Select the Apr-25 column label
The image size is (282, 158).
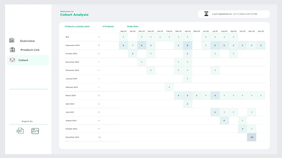pyautogui.click(x=188, y=31)
